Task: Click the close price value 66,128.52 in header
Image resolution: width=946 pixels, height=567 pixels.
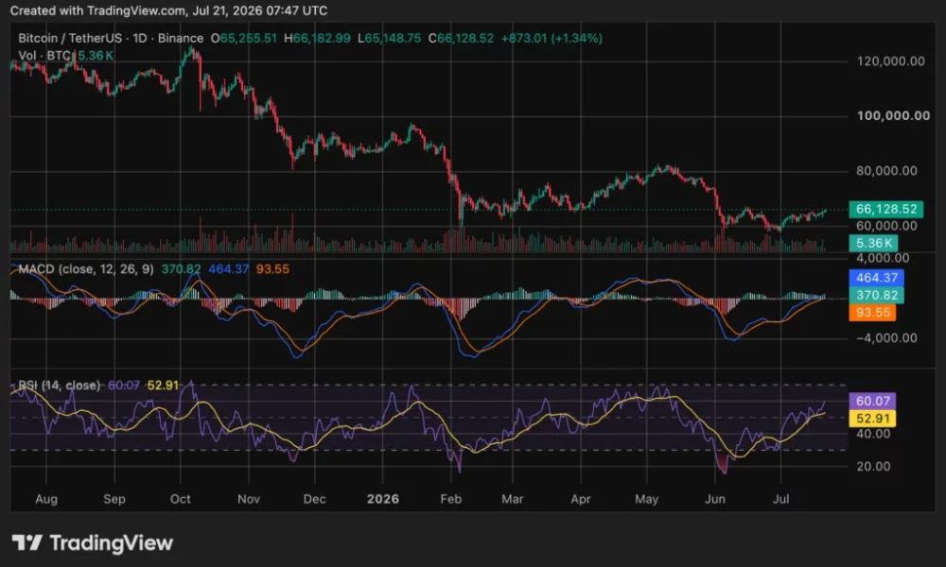Action: pyautogui.click(x=465, y=38)
